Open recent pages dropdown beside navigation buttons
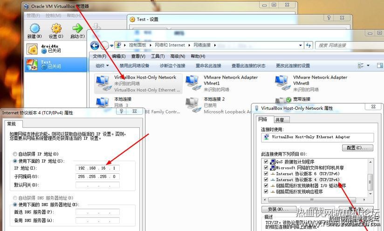The width and height of the screenshot is (384, 231). [112, 46]
